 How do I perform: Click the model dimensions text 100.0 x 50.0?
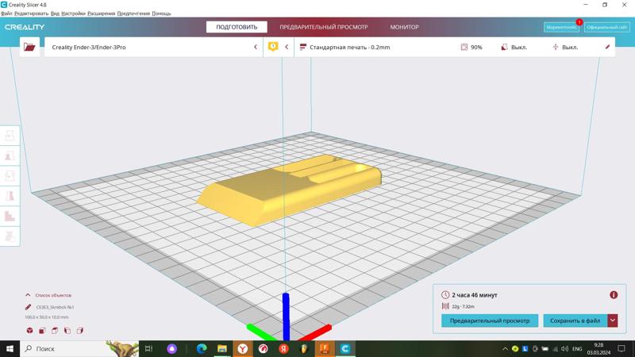click(x=47, y=317)
